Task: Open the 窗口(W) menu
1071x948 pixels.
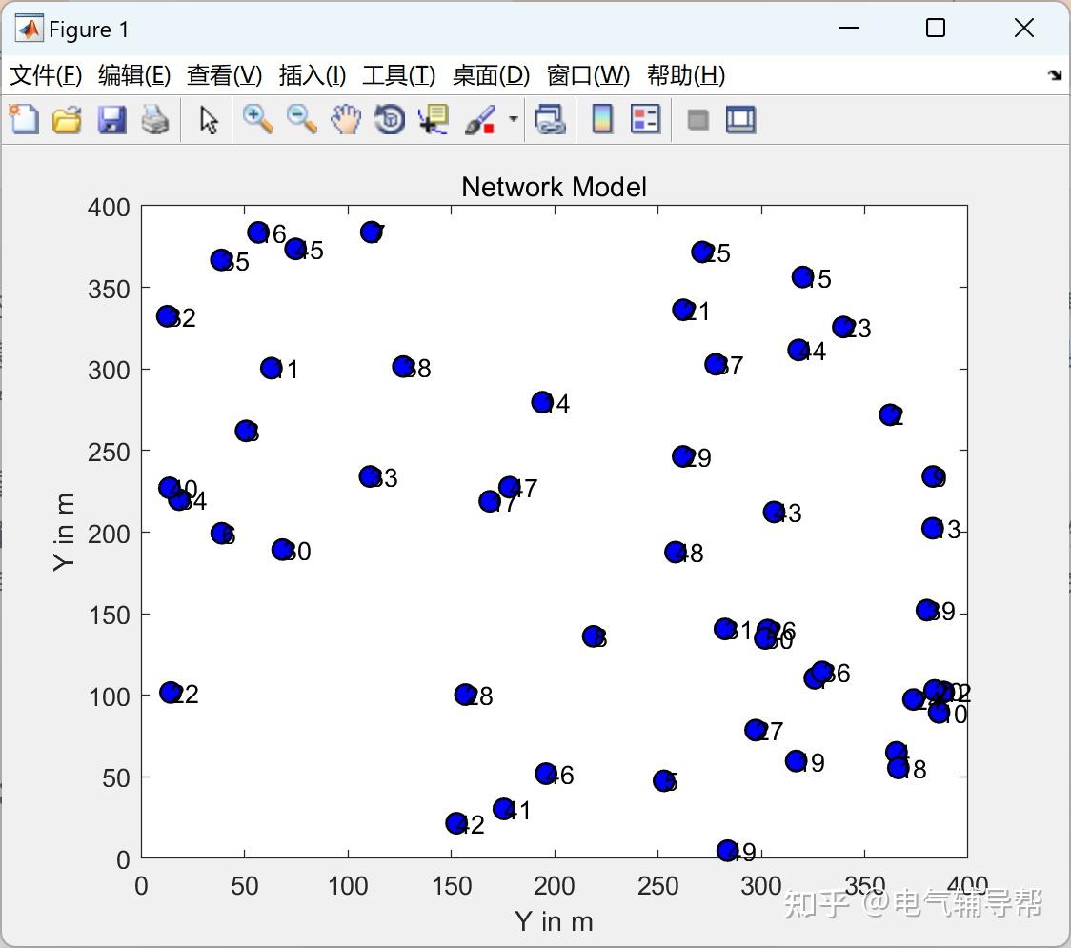Action: pos(588,75)
